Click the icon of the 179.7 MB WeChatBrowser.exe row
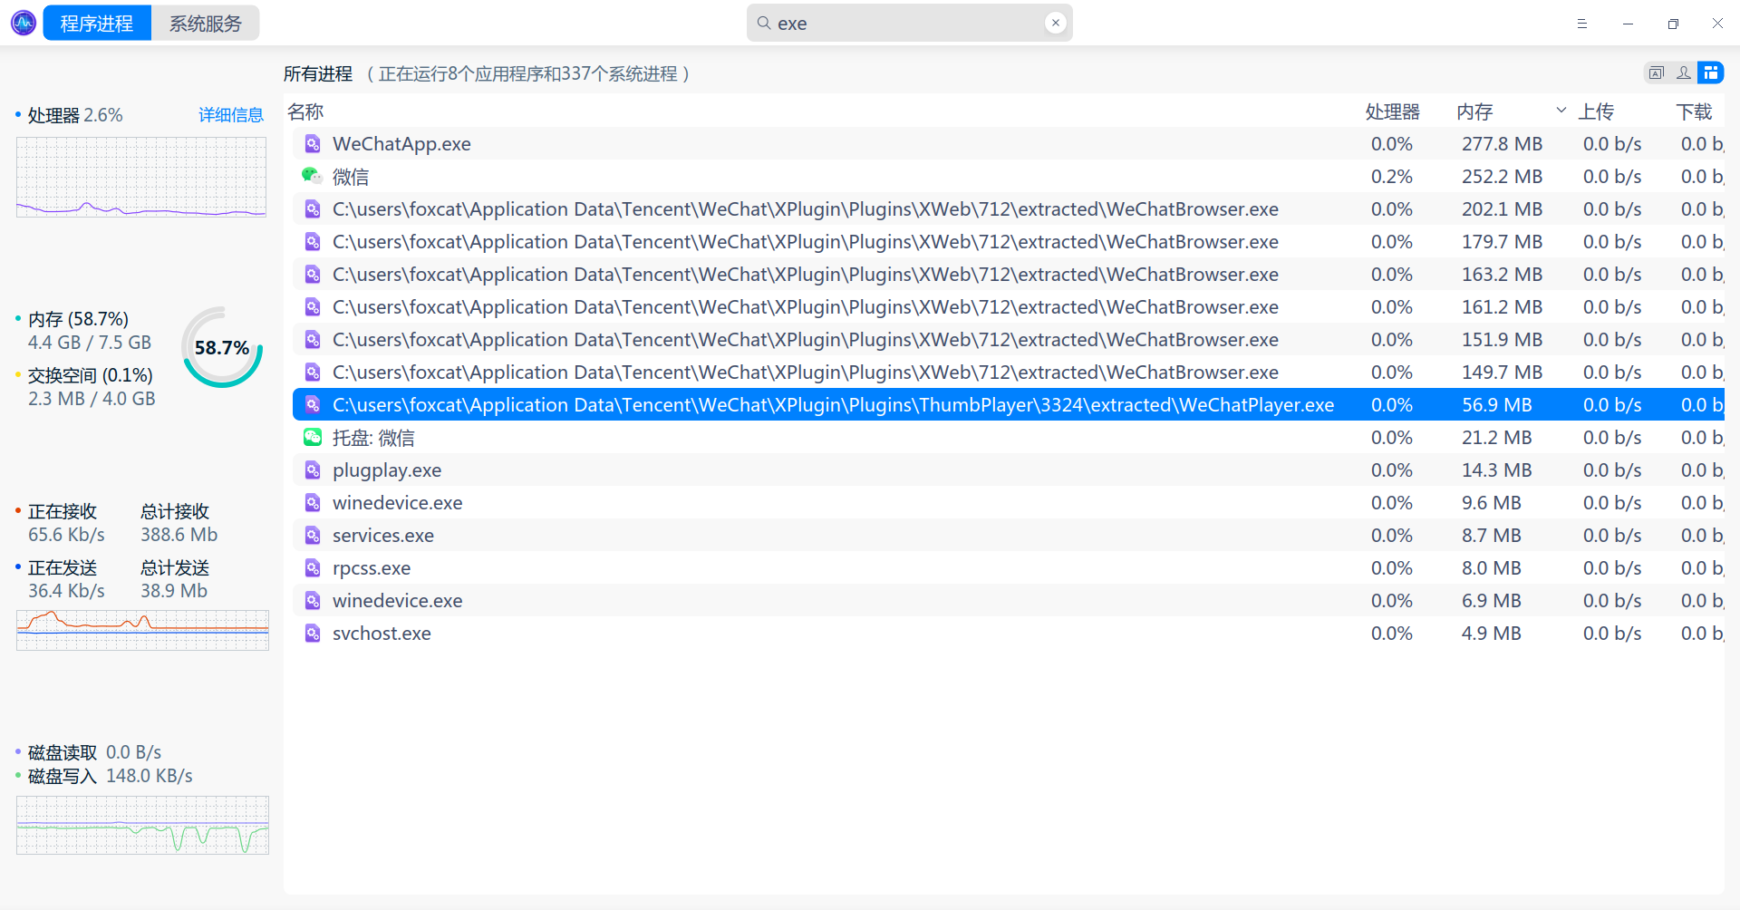 [x=313, y=241]
